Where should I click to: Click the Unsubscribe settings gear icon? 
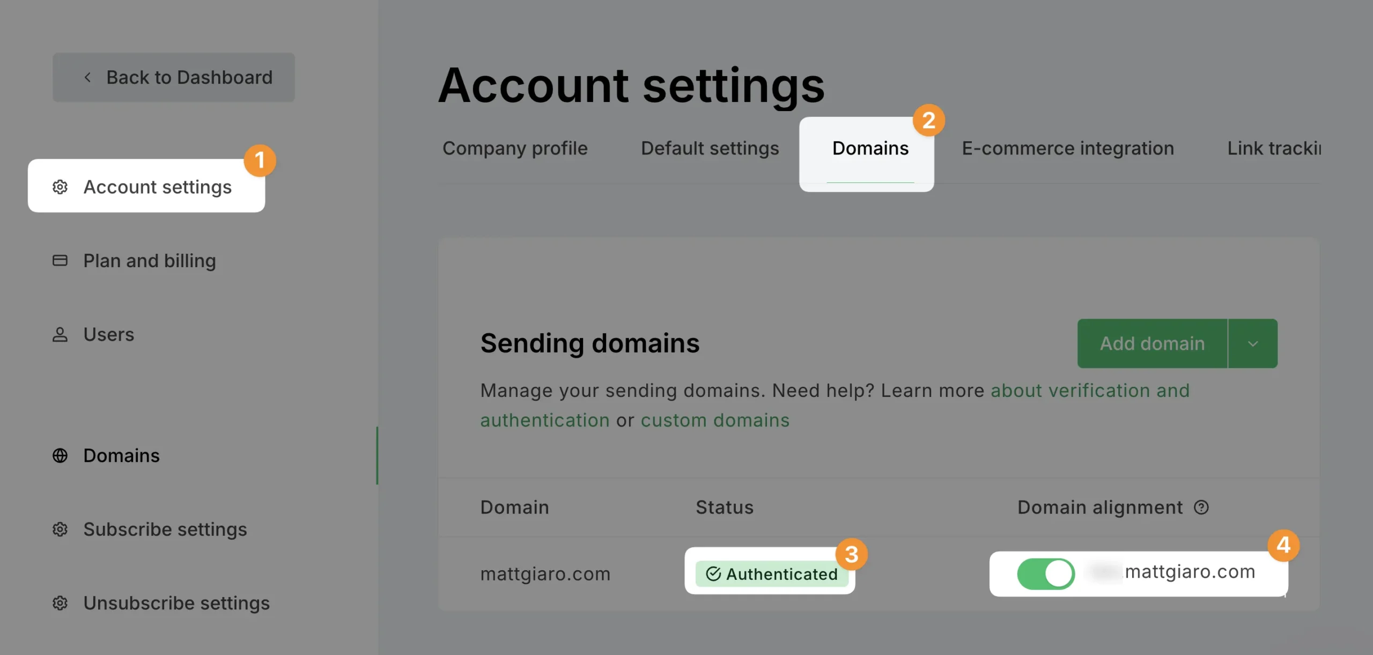click(x=60, y=603)
